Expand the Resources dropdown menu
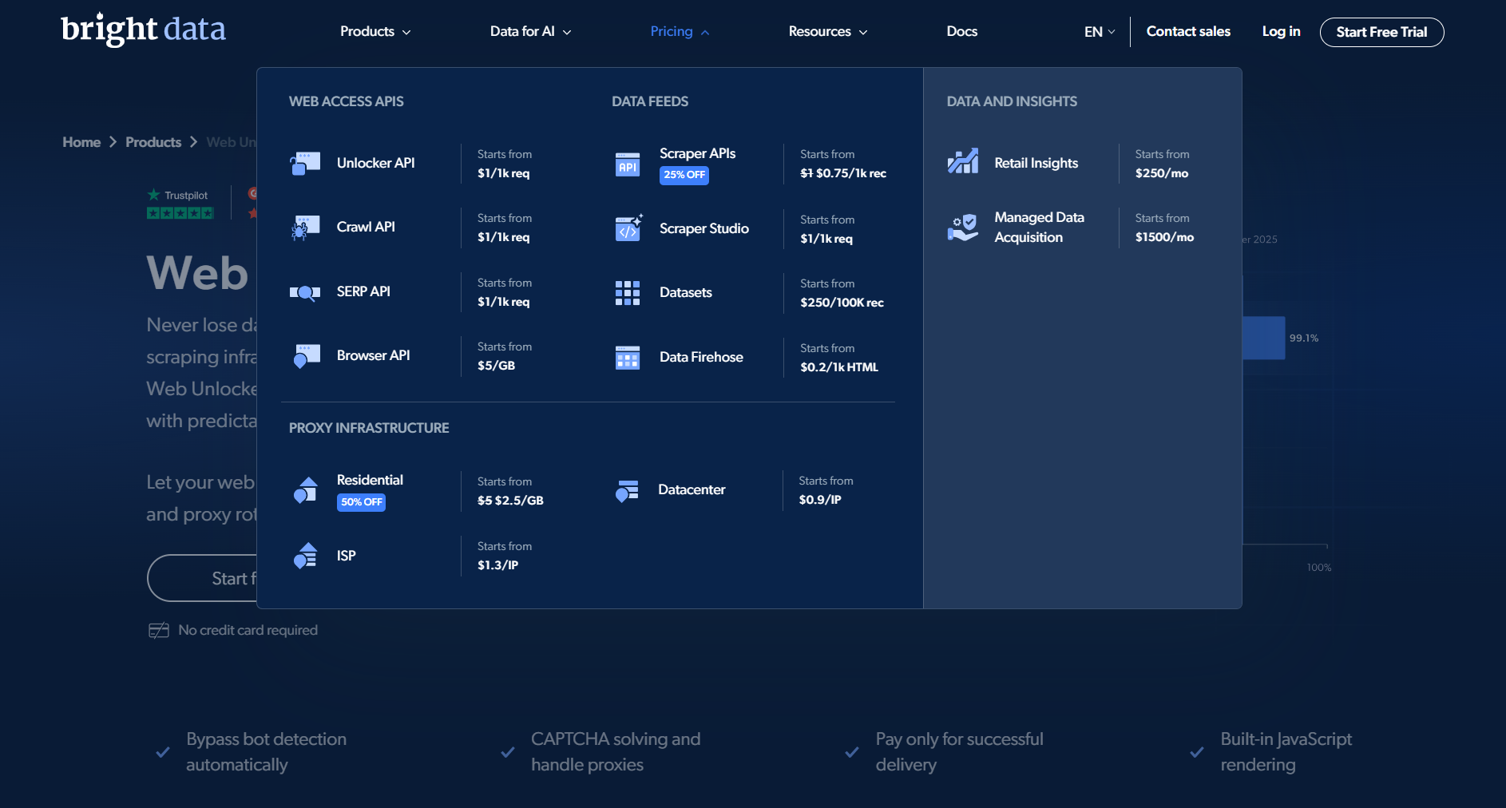1506x808 pixels. 827,32
